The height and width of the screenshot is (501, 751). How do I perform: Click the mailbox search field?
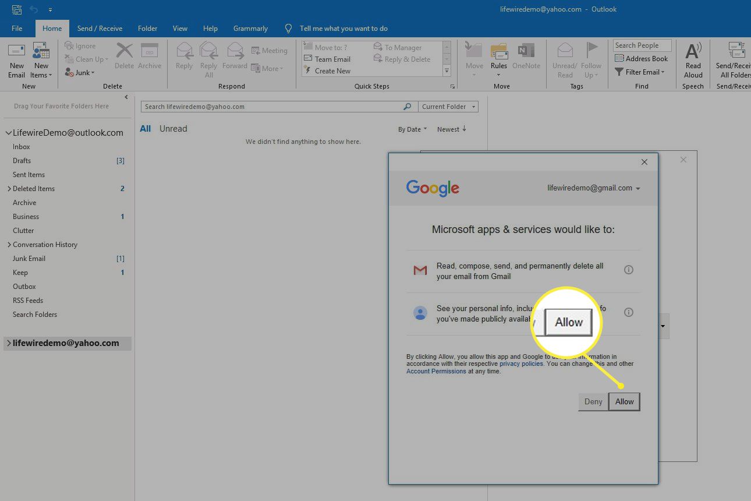coord(272,107)
